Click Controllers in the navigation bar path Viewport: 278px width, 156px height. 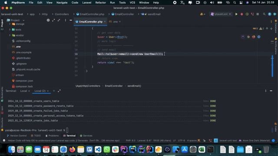[x=62, y=14]
